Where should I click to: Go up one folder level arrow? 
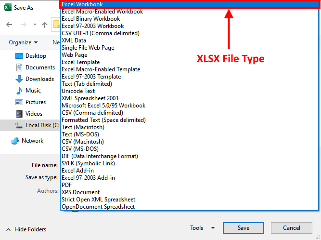[x=45, y=25]
